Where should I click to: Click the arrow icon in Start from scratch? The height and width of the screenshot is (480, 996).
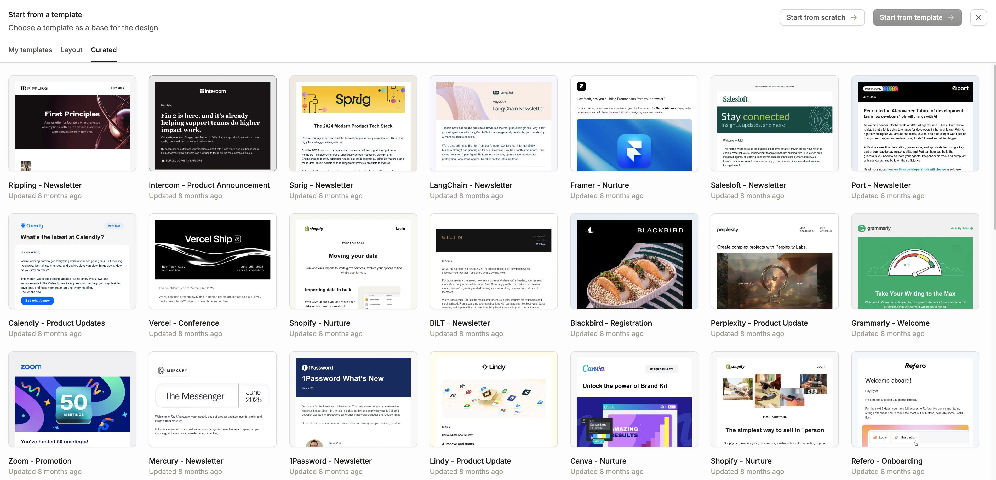(x=854, y=17)
